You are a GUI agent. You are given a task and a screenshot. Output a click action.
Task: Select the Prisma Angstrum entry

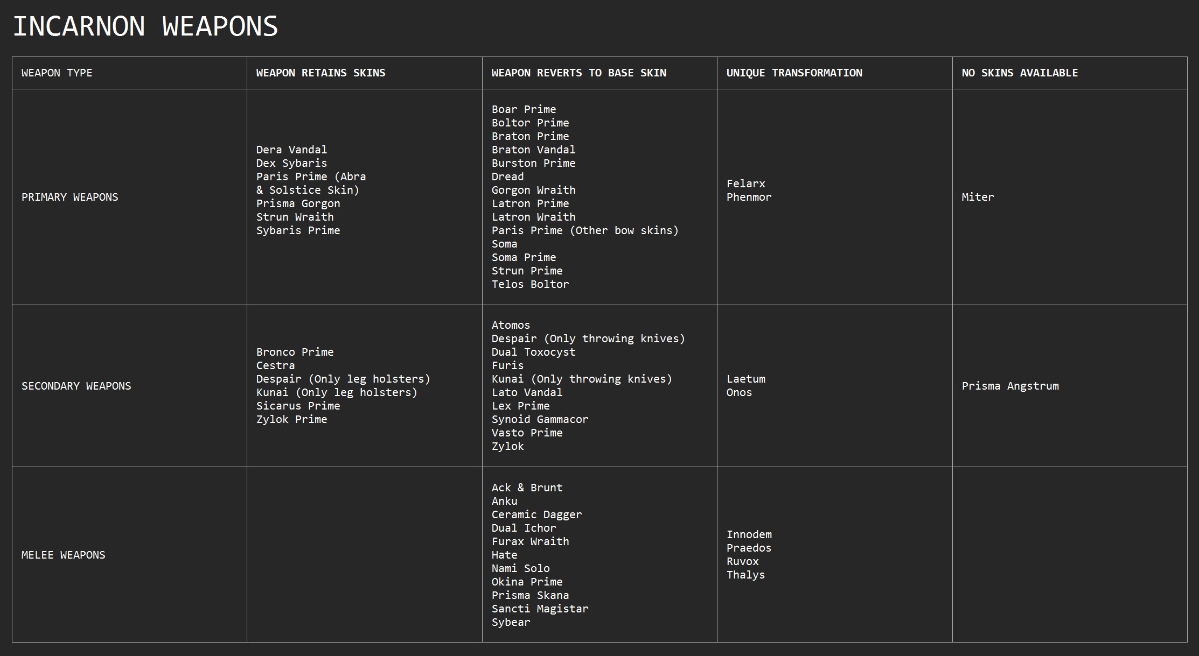[x=1010, y=386]
